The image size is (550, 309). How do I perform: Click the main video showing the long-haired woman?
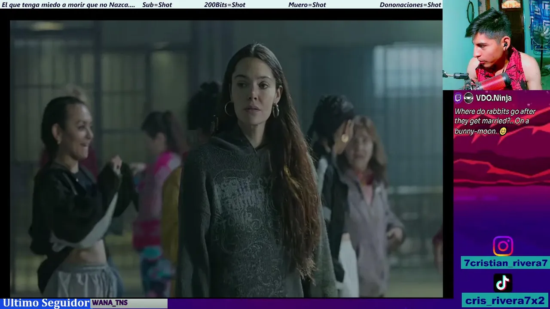coord(226,159)
